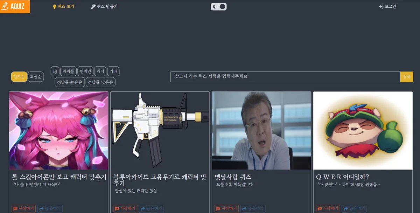Share the 옛날사람 퀴즈 with 공유하기

(x=253, y=209)
